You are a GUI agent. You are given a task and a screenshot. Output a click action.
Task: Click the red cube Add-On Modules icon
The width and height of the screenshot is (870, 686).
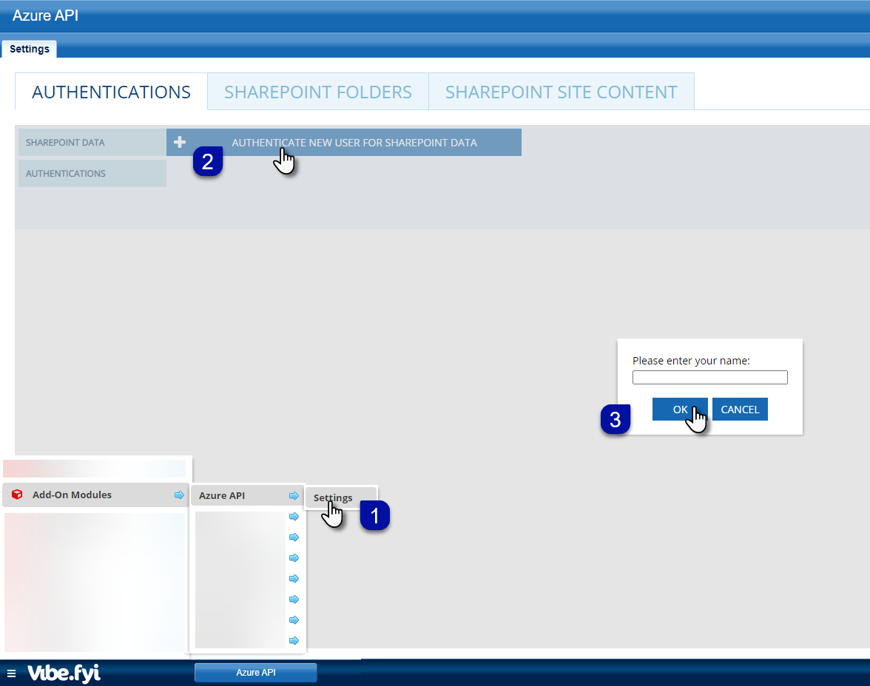[x=17, y=494]
